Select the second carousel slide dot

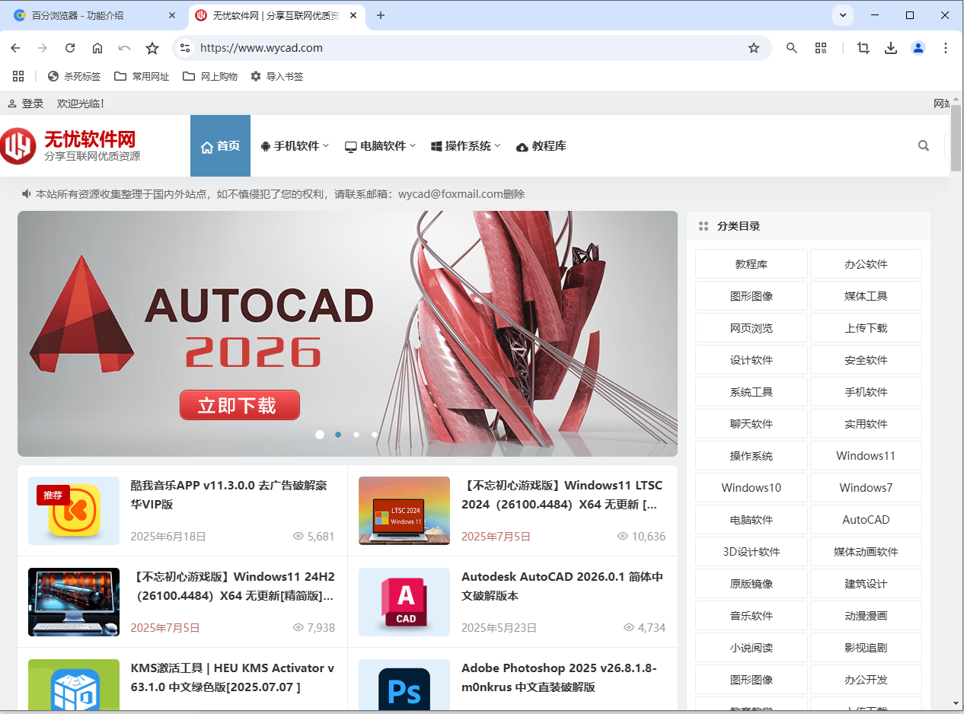[338, 435]
